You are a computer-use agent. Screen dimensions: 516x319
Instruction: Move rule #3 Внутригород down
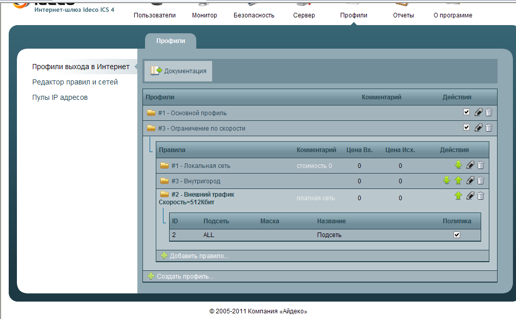pos(447,180)
